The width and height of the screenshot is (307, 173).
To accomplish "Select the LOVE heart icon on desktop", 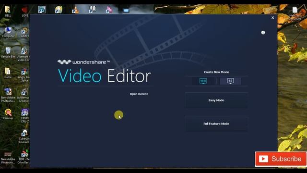I will [24, 11].
